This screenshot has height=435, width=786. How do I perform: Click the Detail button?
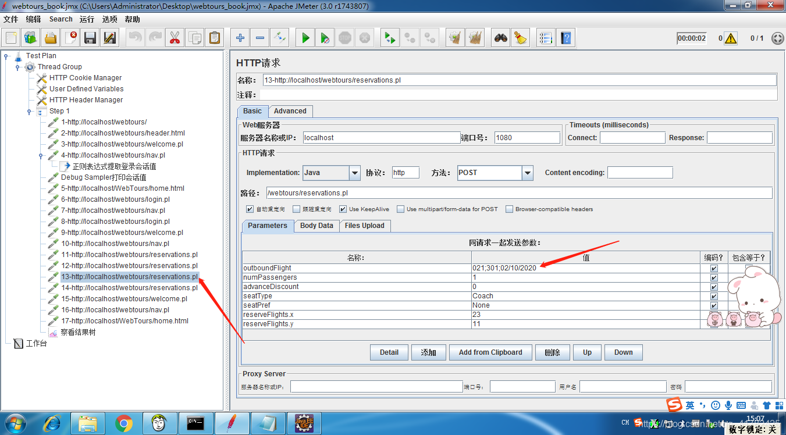[x=389, y=352]
